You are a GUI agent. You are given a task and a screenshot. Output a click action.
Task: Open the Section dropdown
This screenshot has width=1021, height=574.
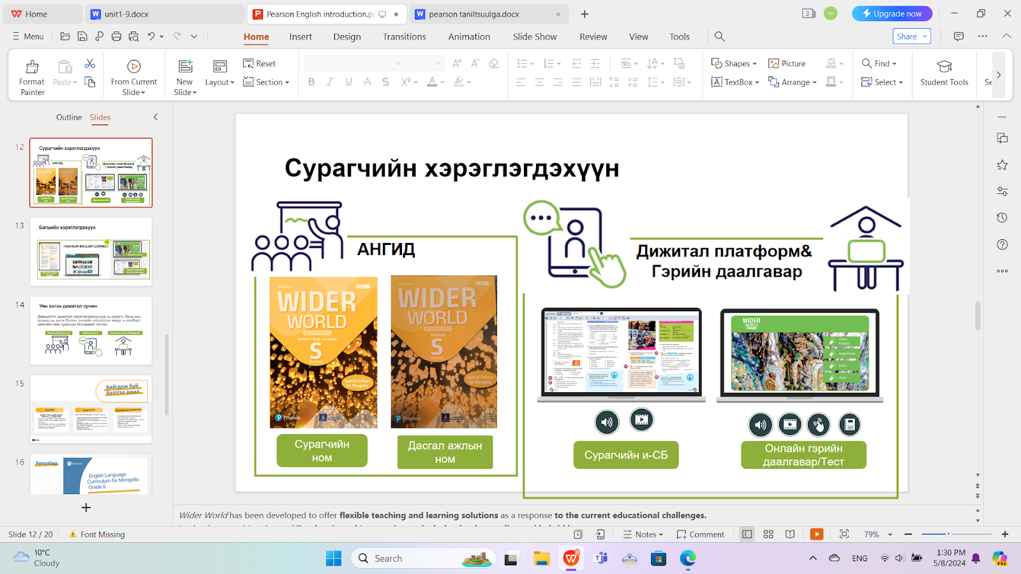click(x=266, y=82)
